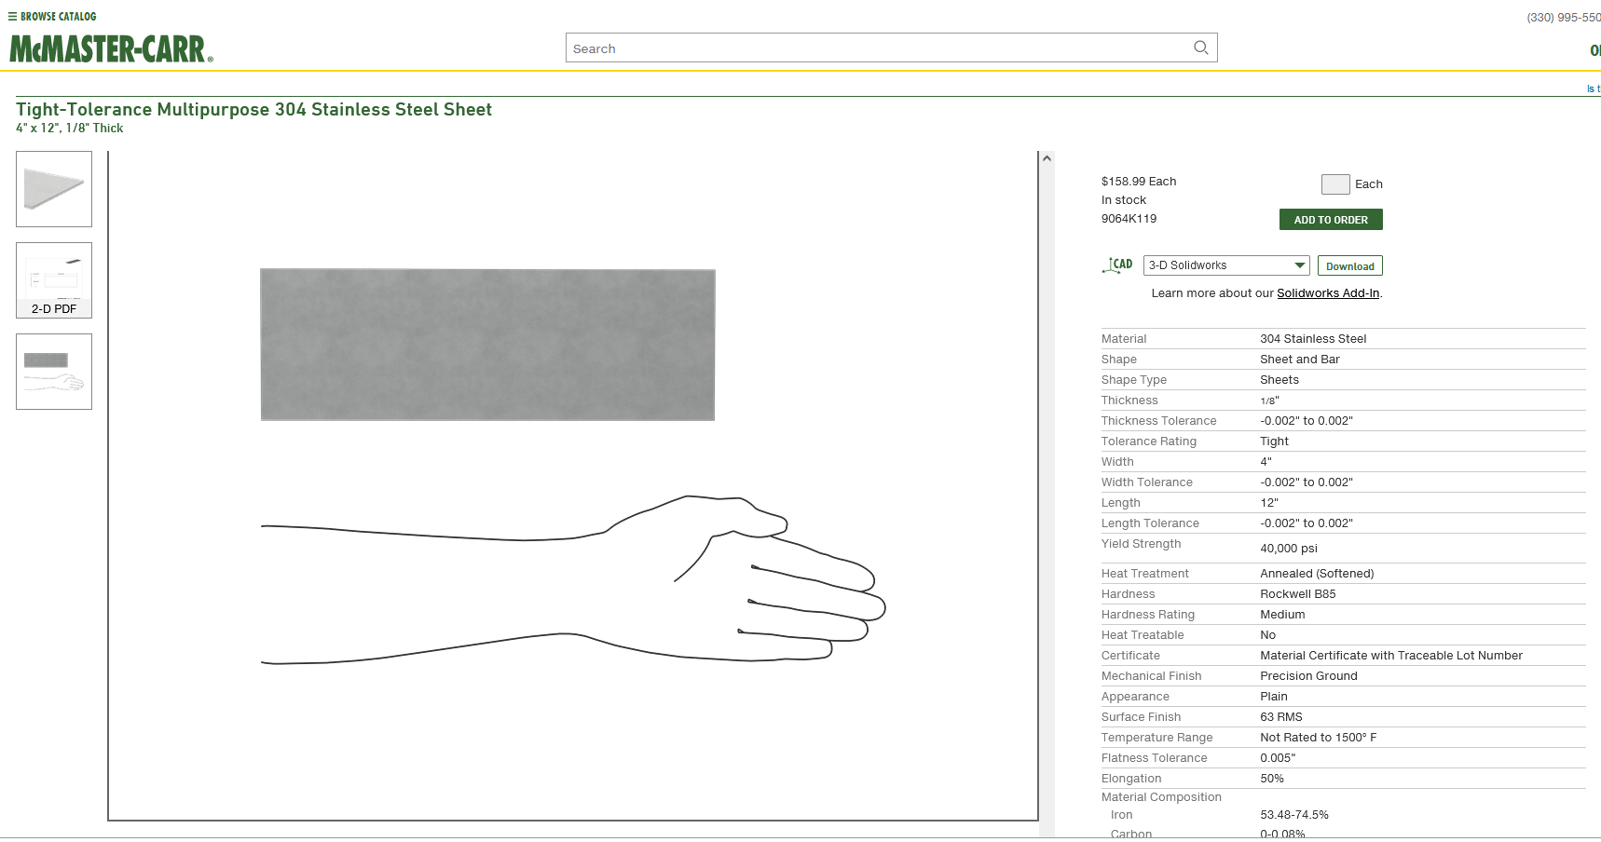The height and width of the screenshot is (842, 1601).
Task: Click the 304 Stainless Steel material value
Action: coord(1313,339)
